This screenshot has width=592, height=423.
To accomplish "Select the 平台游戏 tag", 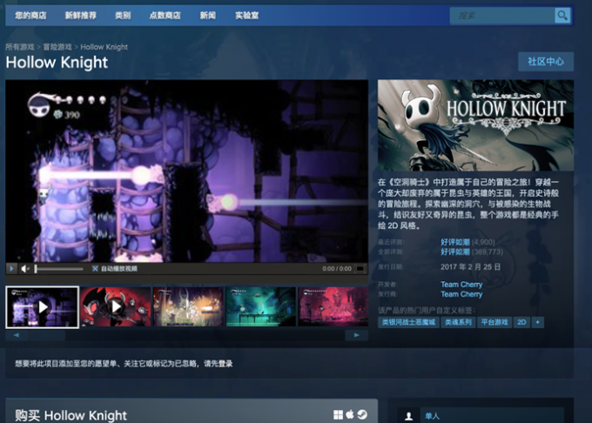I will (x=494, y=322).
